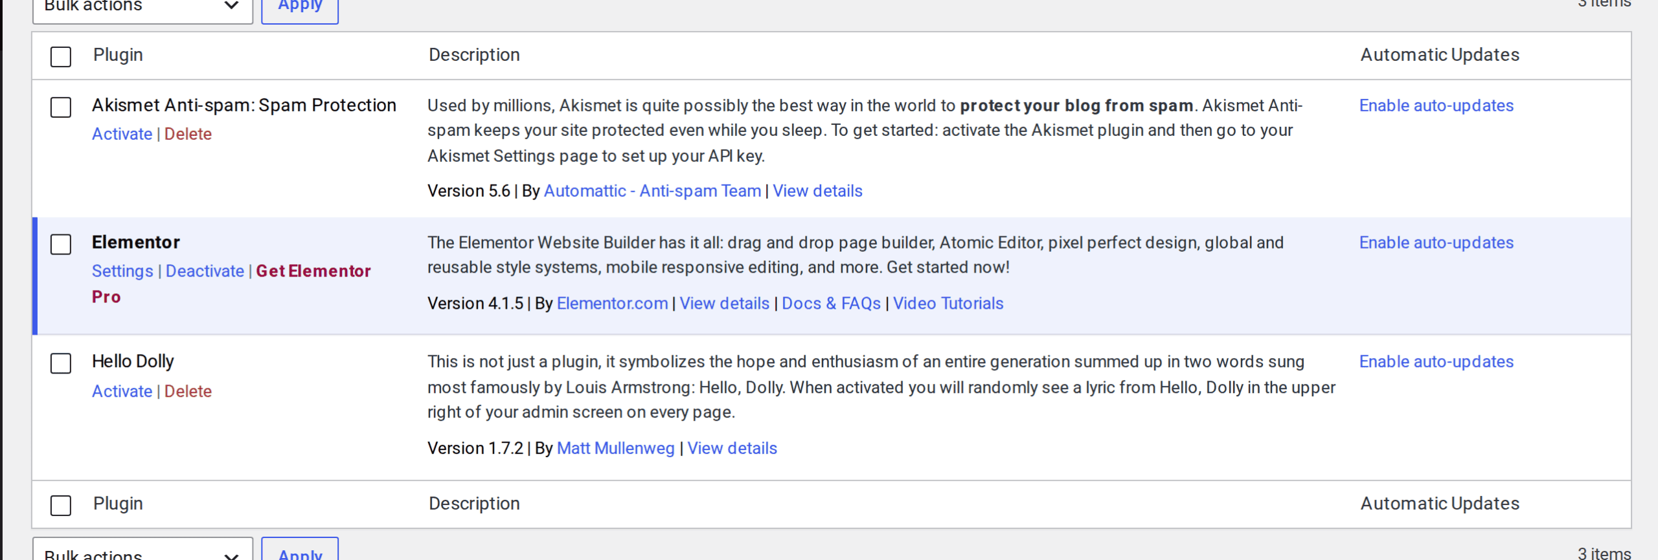Click the Automatic Updates label in footer
The height and width of the screenshot is (560, 1658).
[x=1440, y=504]
